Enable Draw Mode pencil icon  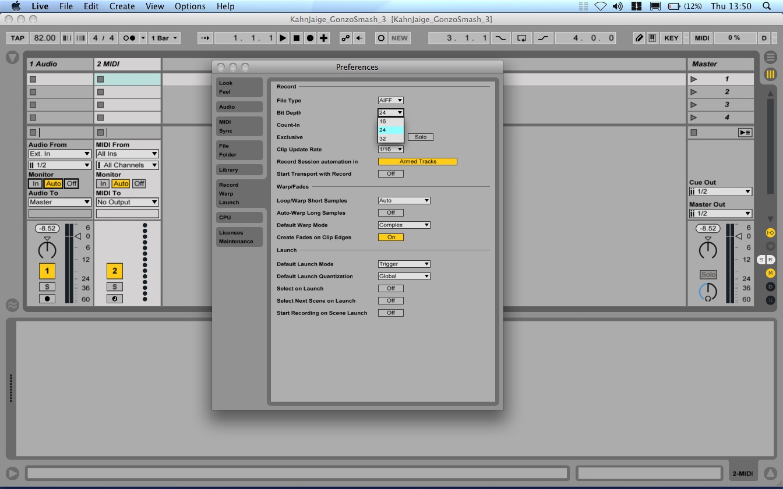639,38
